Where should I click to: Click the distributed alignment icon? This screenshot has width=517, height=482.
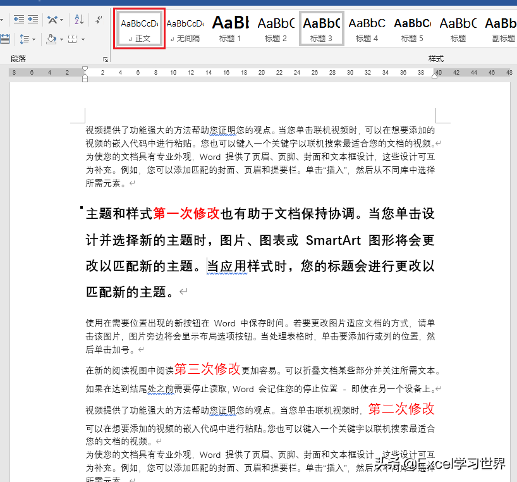5,39
